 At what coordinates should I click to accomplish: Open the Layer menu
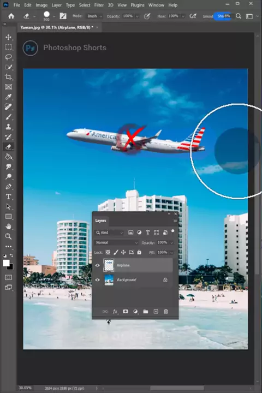tap(57, 5)
